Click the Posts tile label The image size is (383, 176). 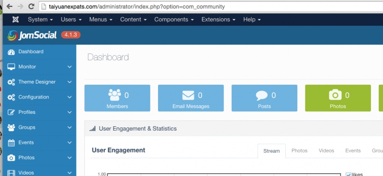(264, 107)
